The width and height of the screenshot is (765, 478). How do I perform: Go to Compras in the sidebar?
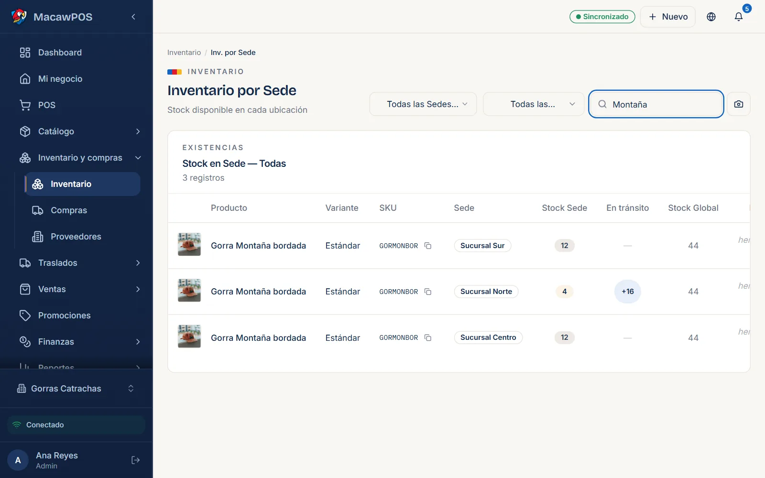[x=83, y=210]
